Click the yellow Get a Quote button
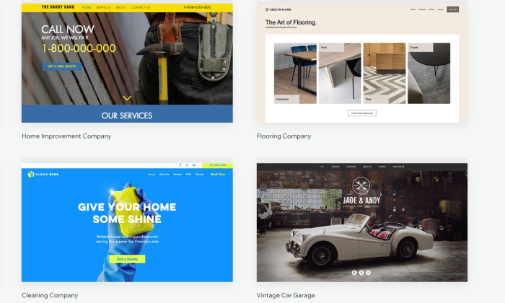This screenshot has height=303, width=505. 127,259
